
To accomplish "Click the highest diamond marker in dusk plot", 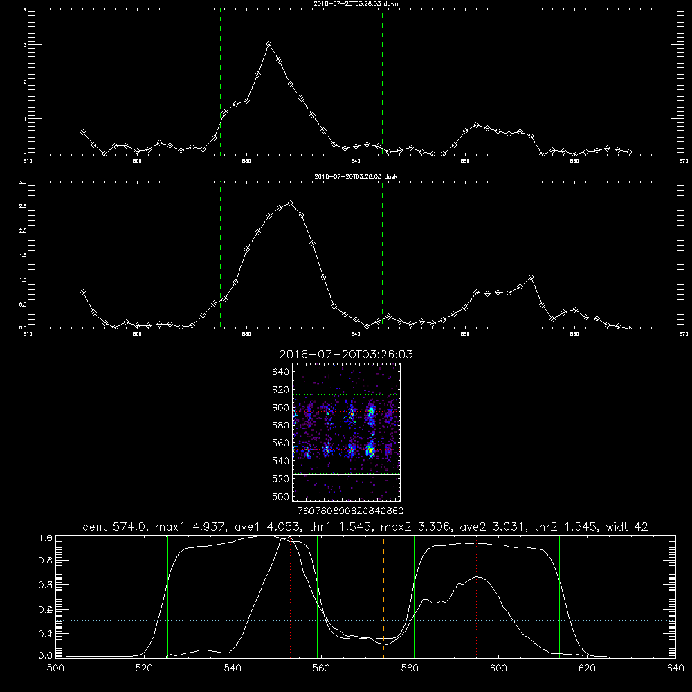I will pos(290,203).
